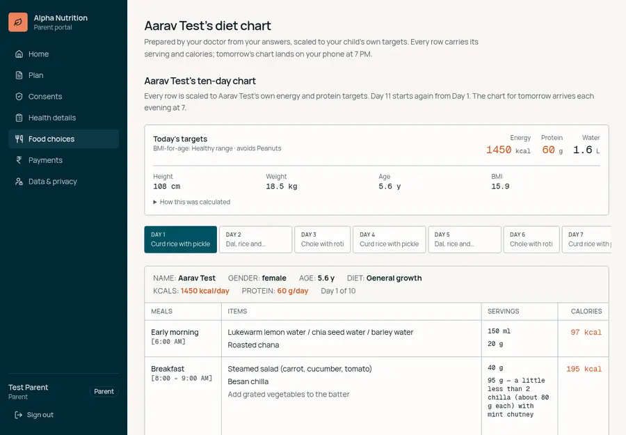Image resolution: width=626 pixels, height=435 pixels.
Task: Click Add grated vegetables to the batter note
Action: click(x=288, y=394)
